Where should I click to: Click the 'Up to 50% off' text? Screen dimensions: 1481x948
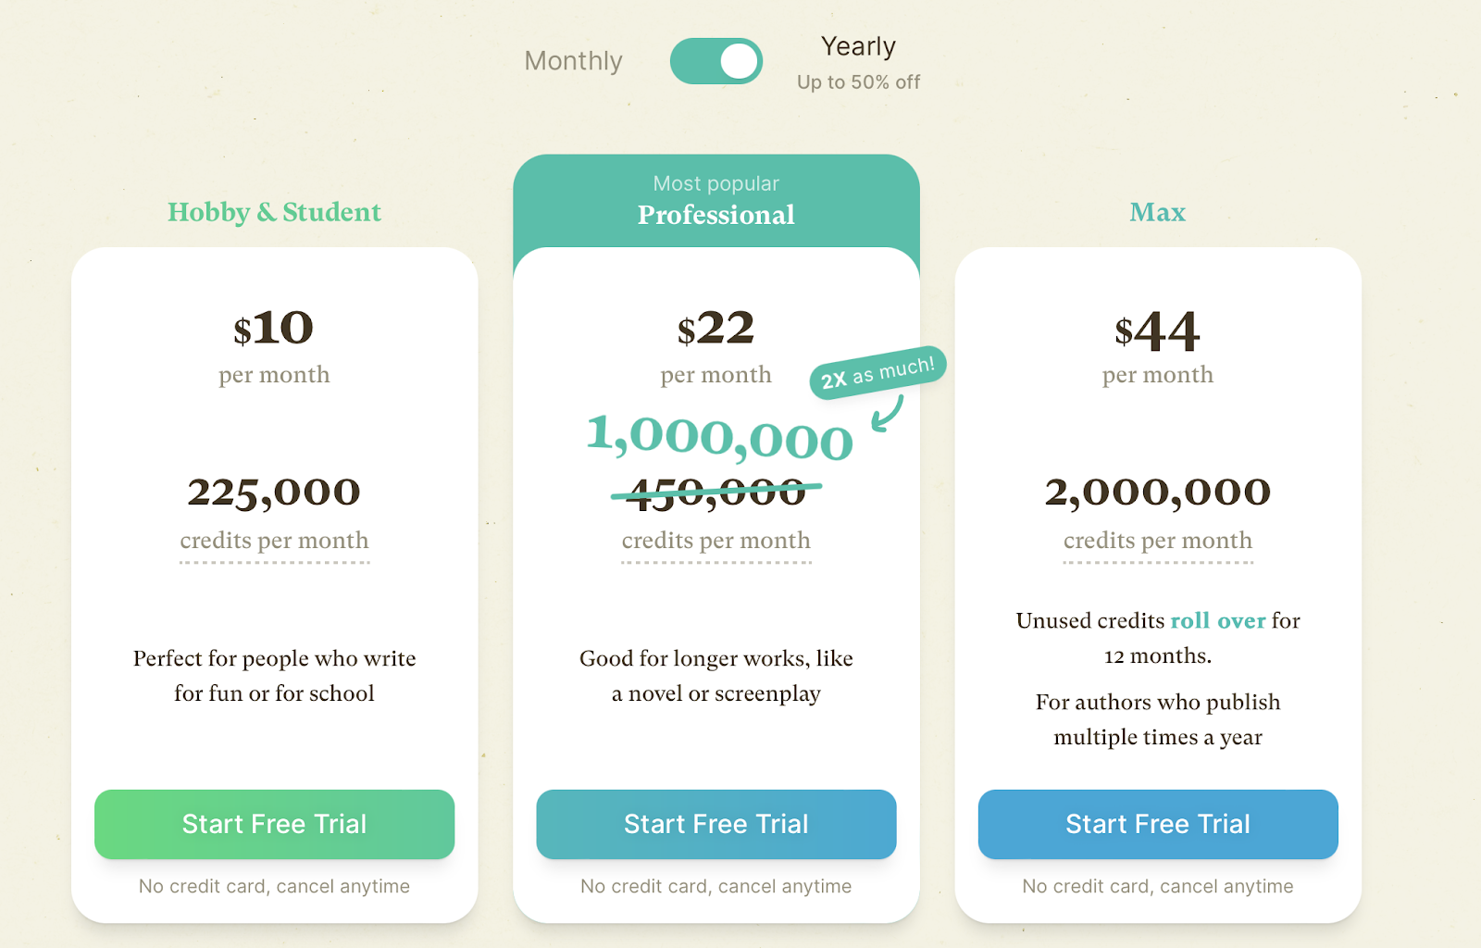point(858,82)
